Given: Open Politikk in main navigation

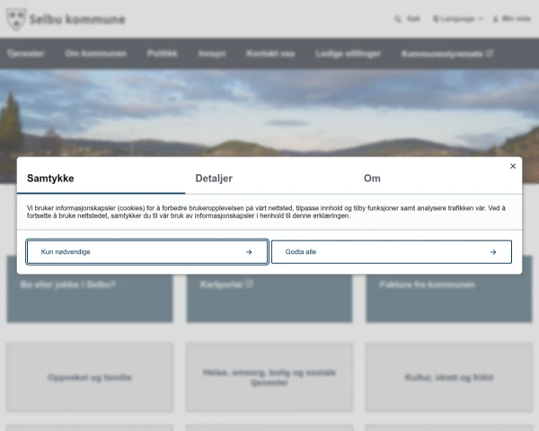Looking at the screenshot, I should tap(163, 54).
